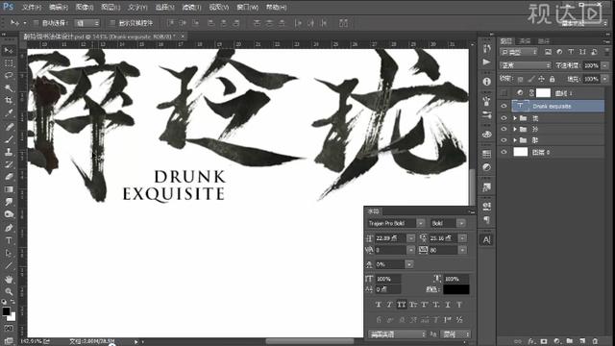615x346 pixels.
Task: Click the Play actions panel icon
Action: [487, 62]
